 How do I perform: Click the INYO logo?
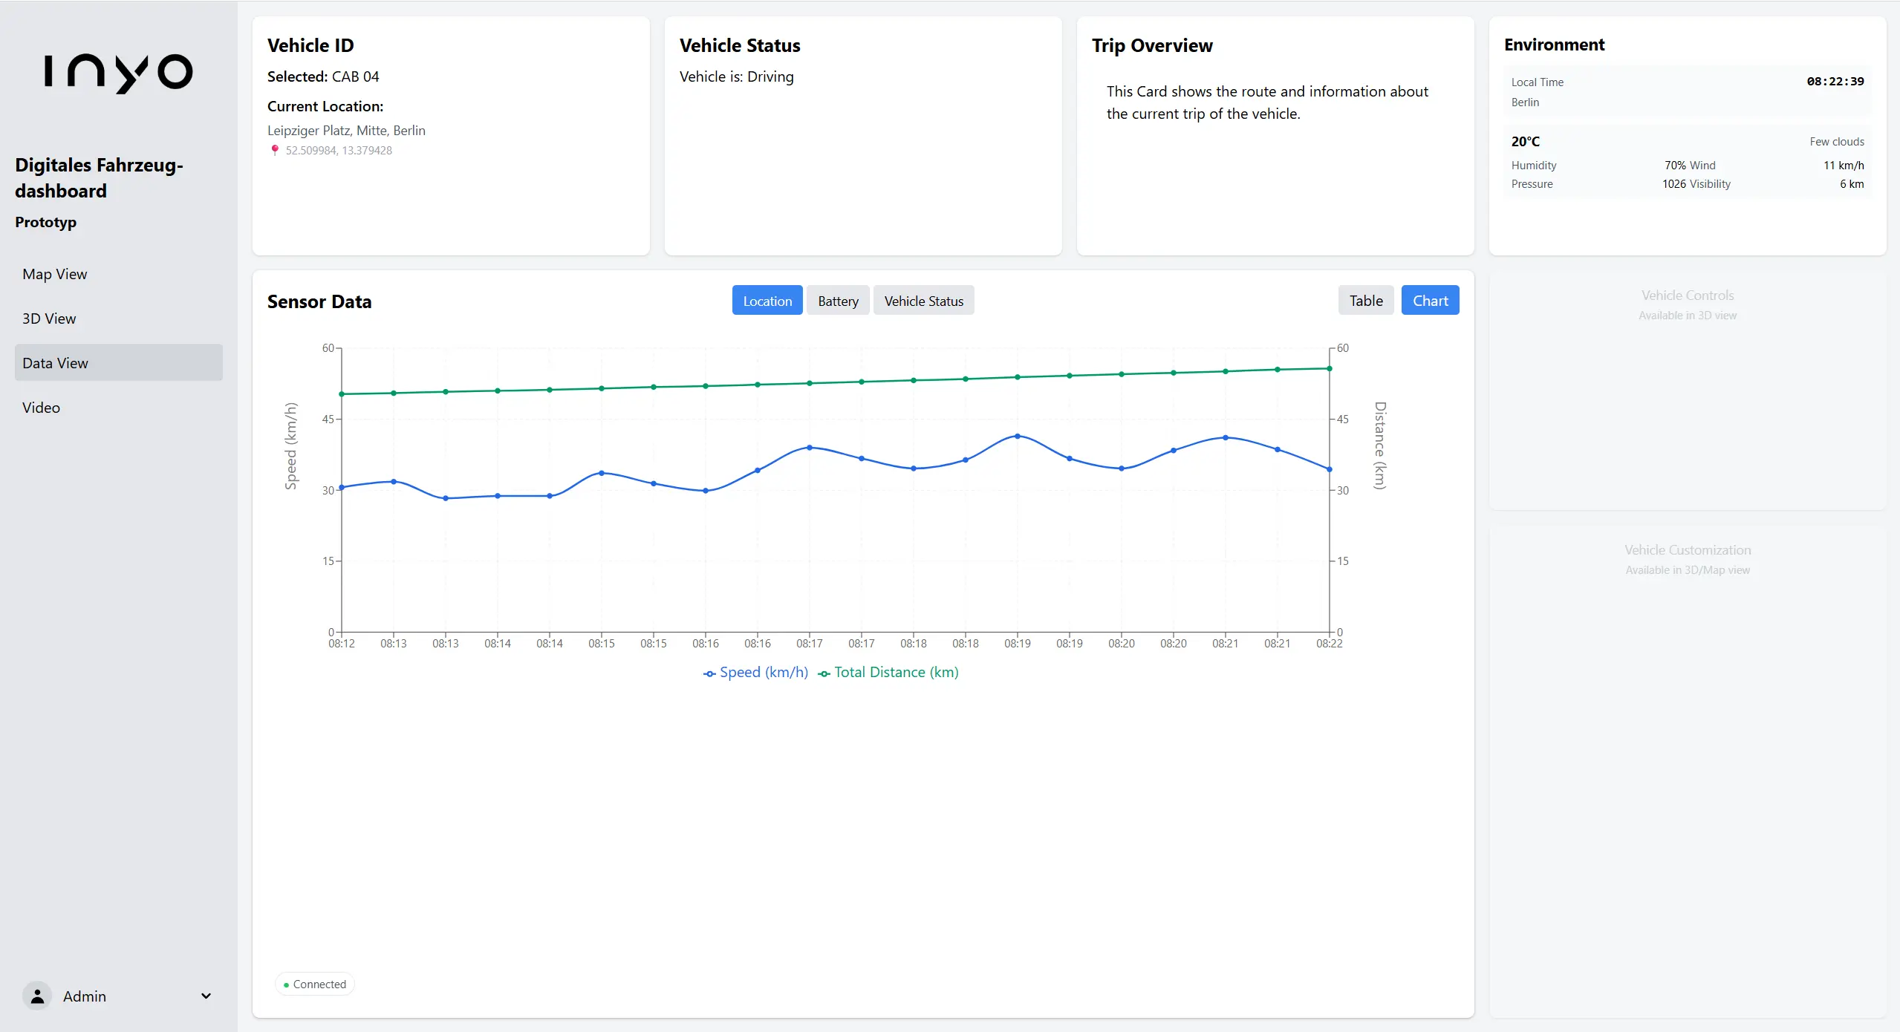[x=119, y=73]
